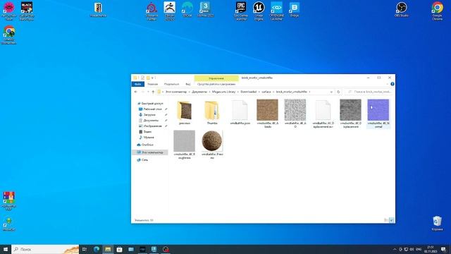Switch to details view via the status bar icon
The width and height of the screenshot is (451, 254).
point(386,220)
